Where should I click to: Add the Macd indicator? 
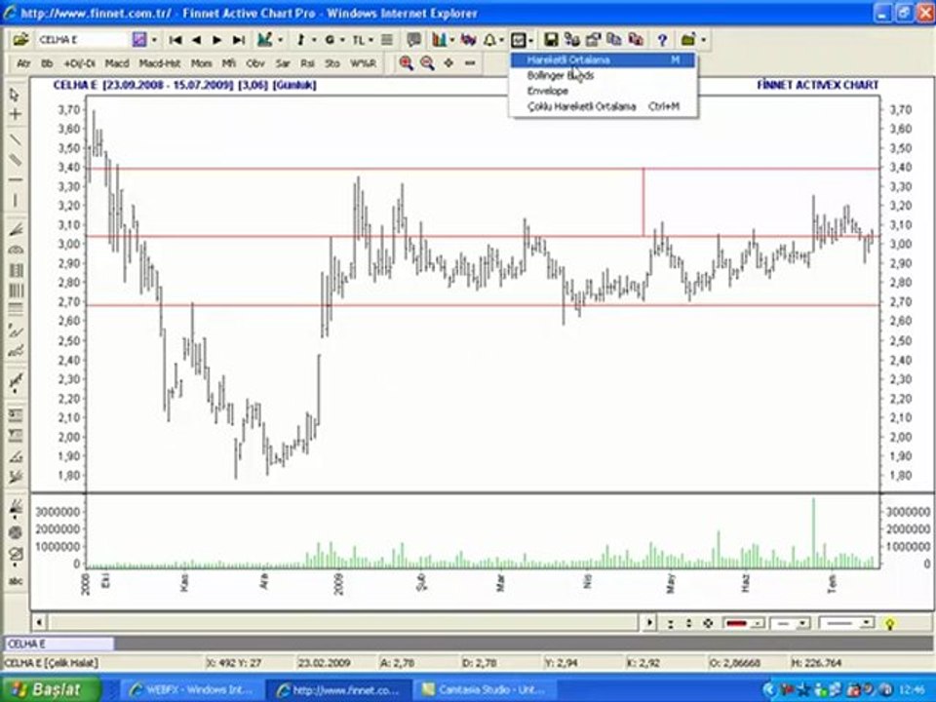click(117, 62)
